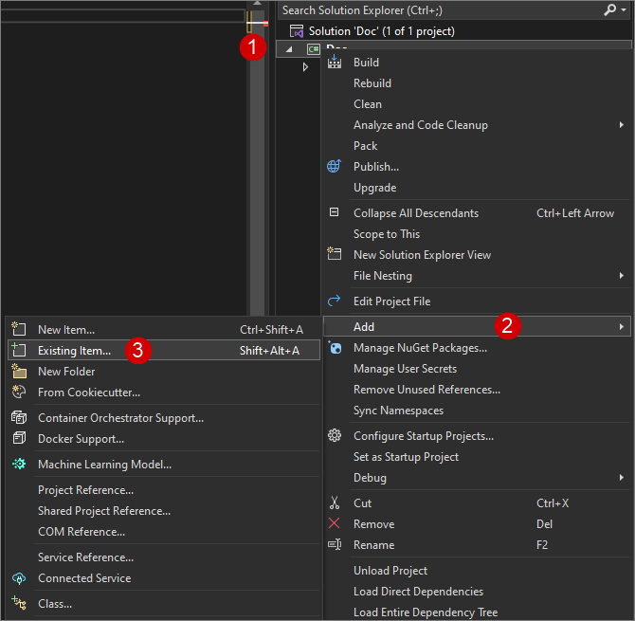Choose Edit Project File
The width and height of the screenshot is (635, 621).
(391, 301)
